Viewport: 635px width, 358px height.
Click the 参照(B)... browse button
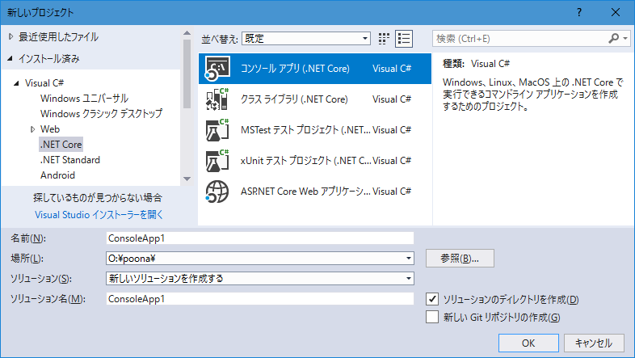460,259
